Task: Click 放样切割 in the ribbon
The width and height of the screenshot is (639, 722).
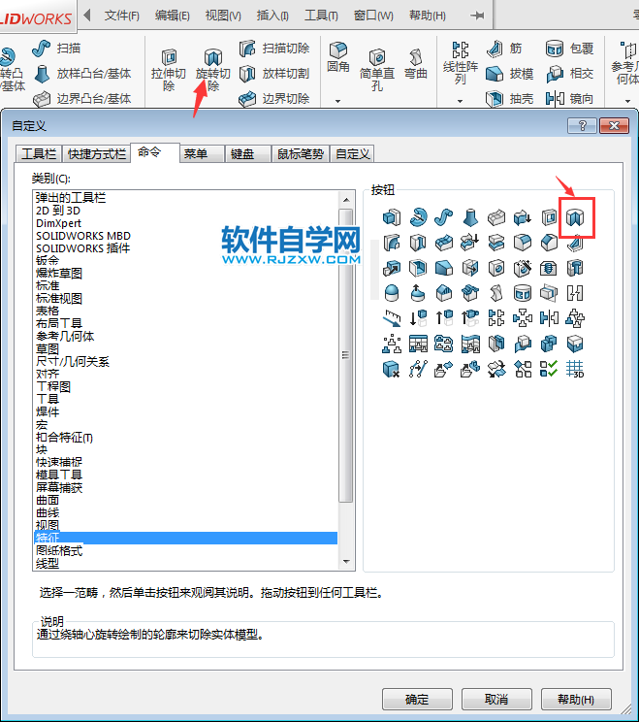Action: (x=274, y=73)
